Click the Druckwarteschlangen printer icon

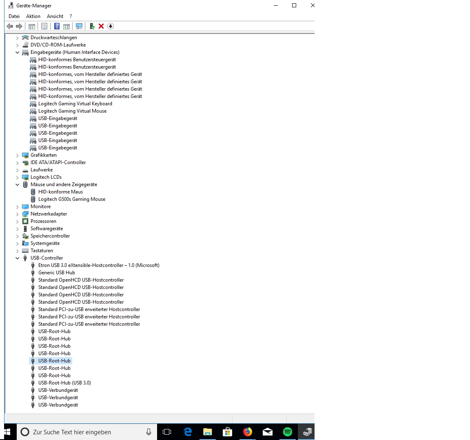pos(25,38)
